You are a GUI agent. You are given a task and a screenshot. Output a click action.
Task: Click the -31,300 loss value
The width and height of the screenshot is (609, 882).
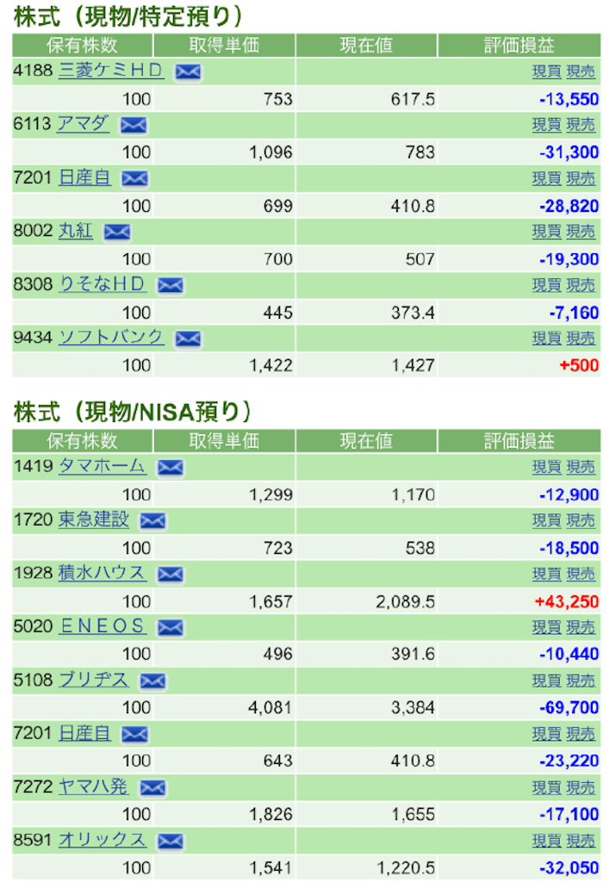(569, 152)
